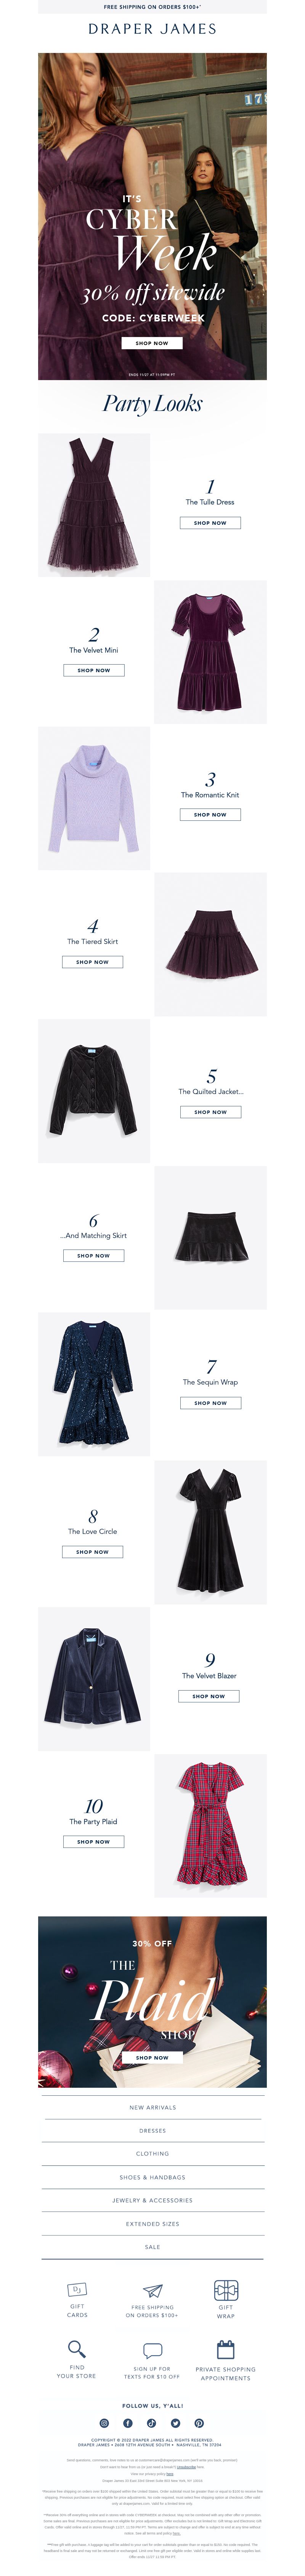
Task: Click the red Party Plaid dress image
Action: [x=210, y=1824]
